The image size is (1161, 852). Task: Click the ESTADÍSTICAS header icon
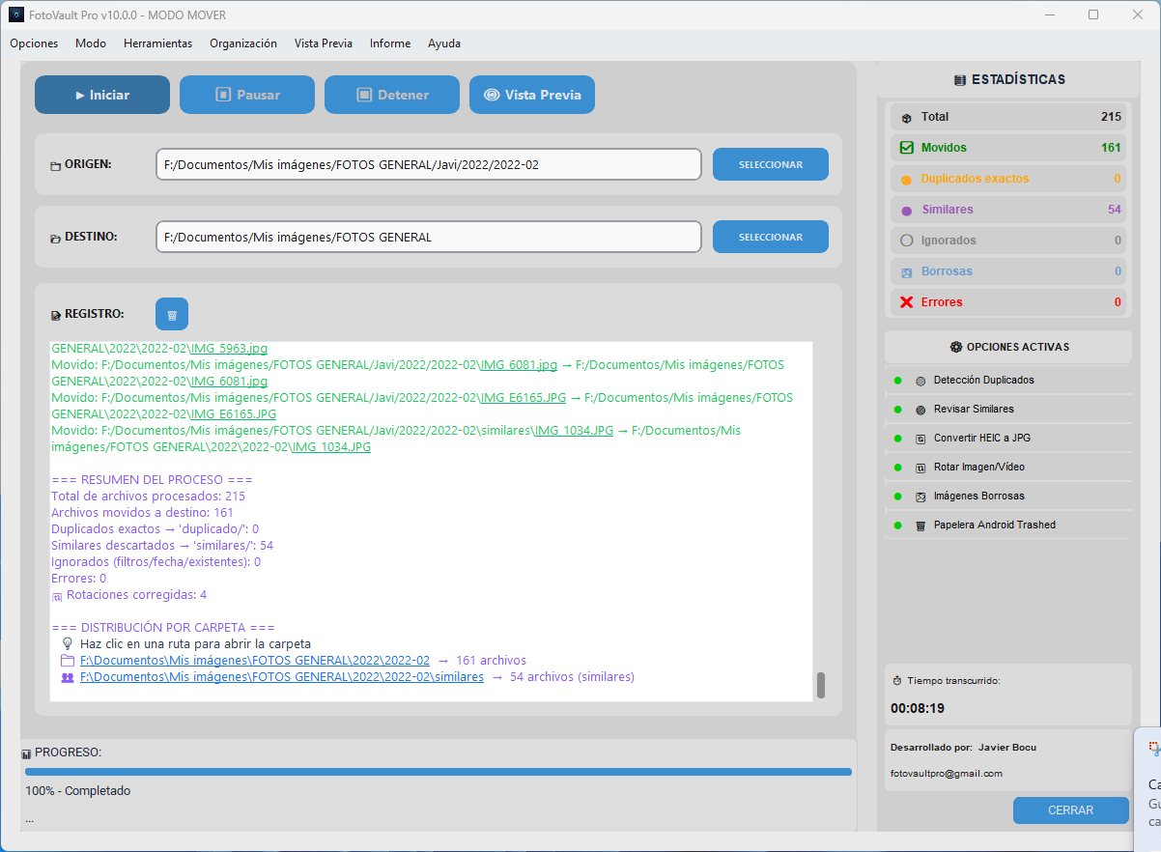[x=959, y=80]
